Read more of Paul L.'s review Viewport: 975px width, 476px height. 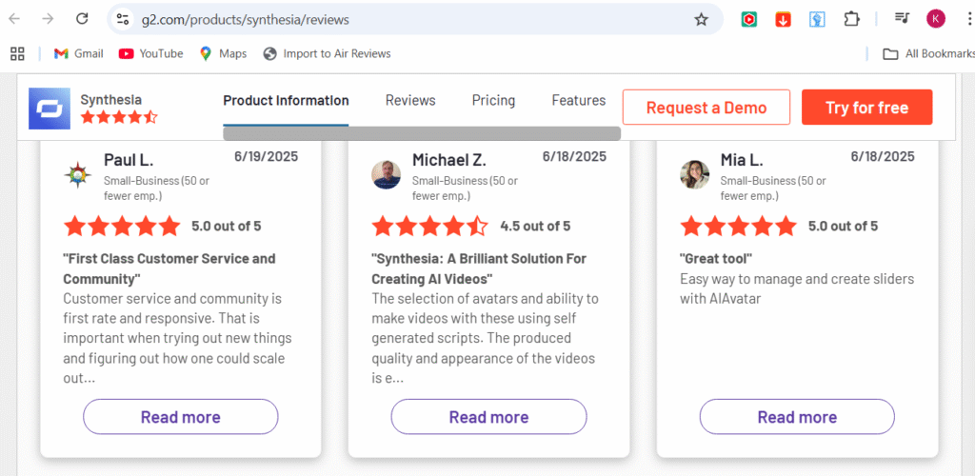(180, 416)
